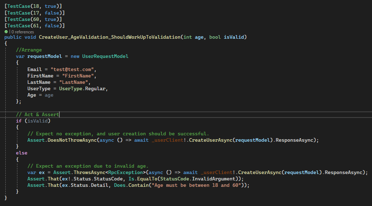Click the green passed-test status icon
The height and width of the screenshot is (206, 372).
point(6,32)
